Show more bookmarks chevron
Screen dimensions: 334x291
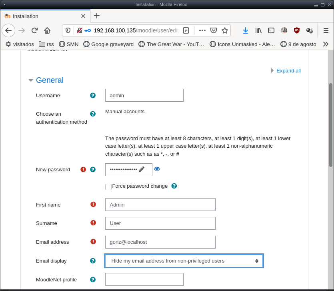point(326,44)
